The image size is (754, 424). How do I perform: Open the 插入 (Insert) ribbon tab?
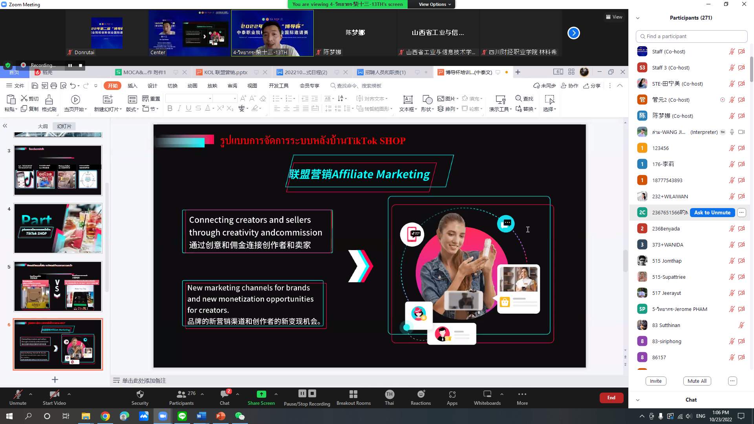[132, 86]
